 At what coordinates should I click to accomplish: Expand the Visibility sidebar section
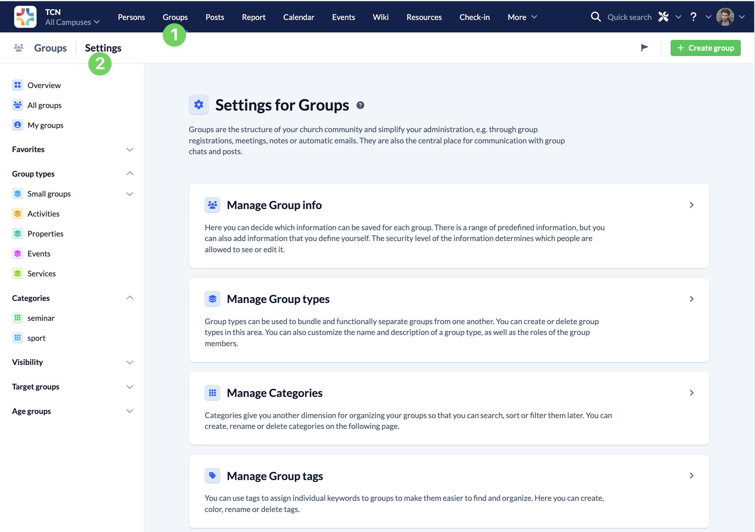tap(130, 362)
